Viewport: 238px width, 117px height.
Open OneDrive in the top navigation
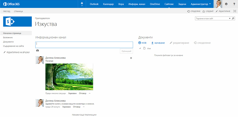click(155, 4)
